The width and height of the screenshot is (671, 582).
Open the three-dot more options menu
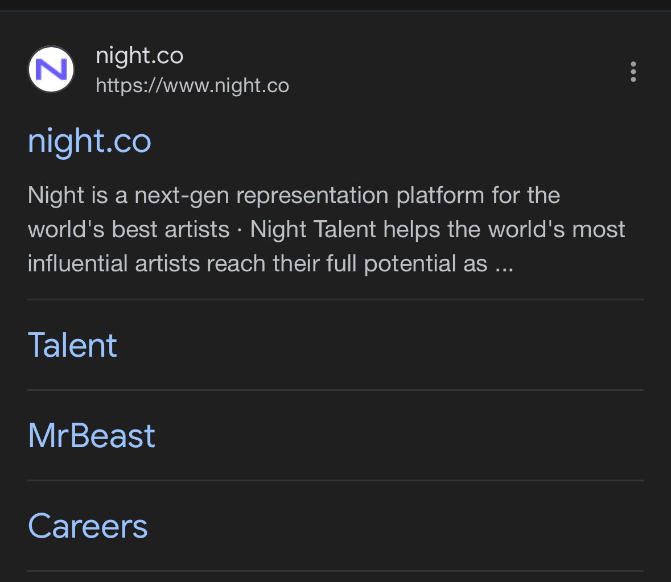pyautogui.click(x=633, y=72)
